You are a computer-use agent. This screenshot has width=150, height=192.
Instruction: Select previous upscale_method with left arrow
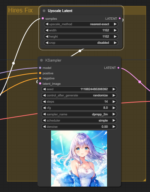point(47,24)
